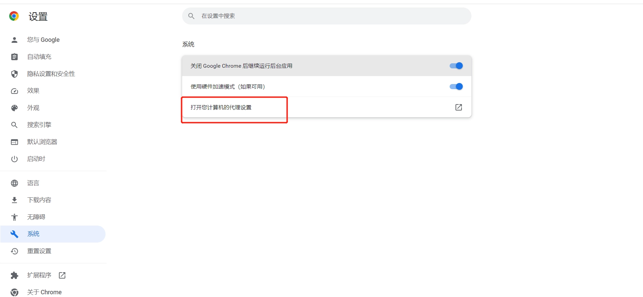Click the globe icon for 语言
Image resolution: width=643 pixels, height=297 pixels.
tap(14, 183)
